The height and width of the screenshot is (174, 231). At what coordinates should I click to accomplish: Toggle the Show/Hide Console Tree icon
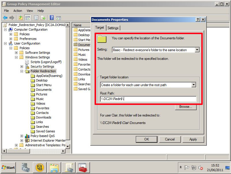point(28,18)
